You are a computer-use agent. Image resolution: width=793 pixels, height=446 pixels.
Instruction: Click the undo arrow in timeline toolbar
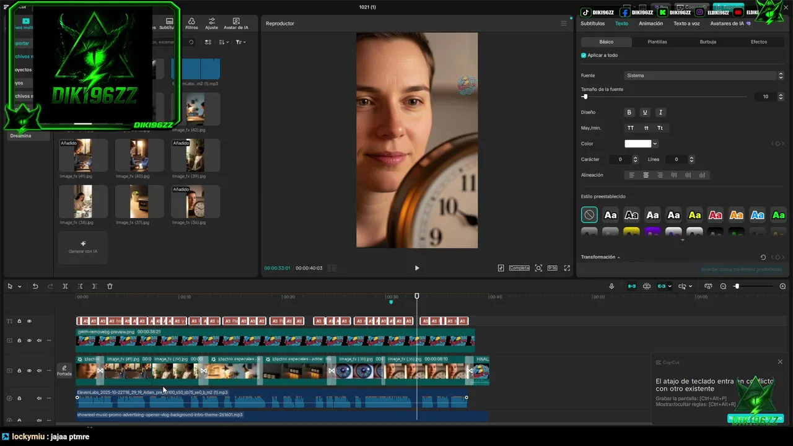(35, 286)
